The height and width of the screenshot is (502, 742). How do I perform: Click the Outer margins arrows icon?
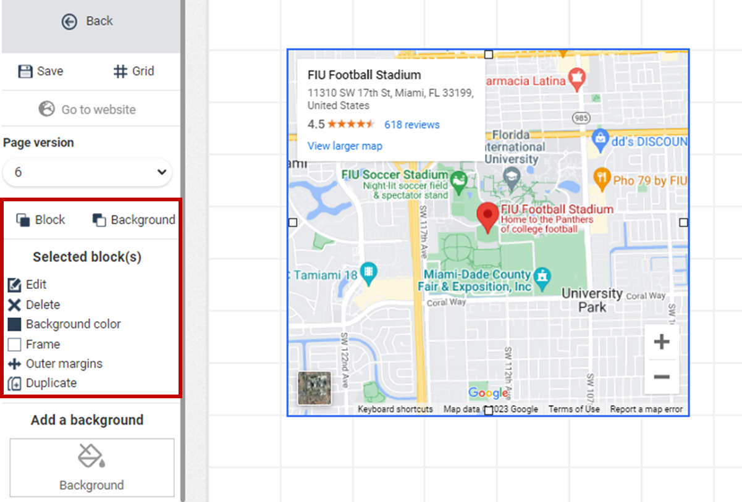pos(14,364)
